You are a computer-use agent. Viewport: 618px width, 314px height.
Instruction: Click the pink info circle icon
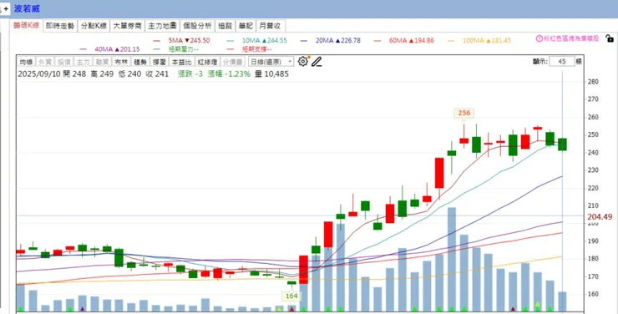[x=539, y=38]
